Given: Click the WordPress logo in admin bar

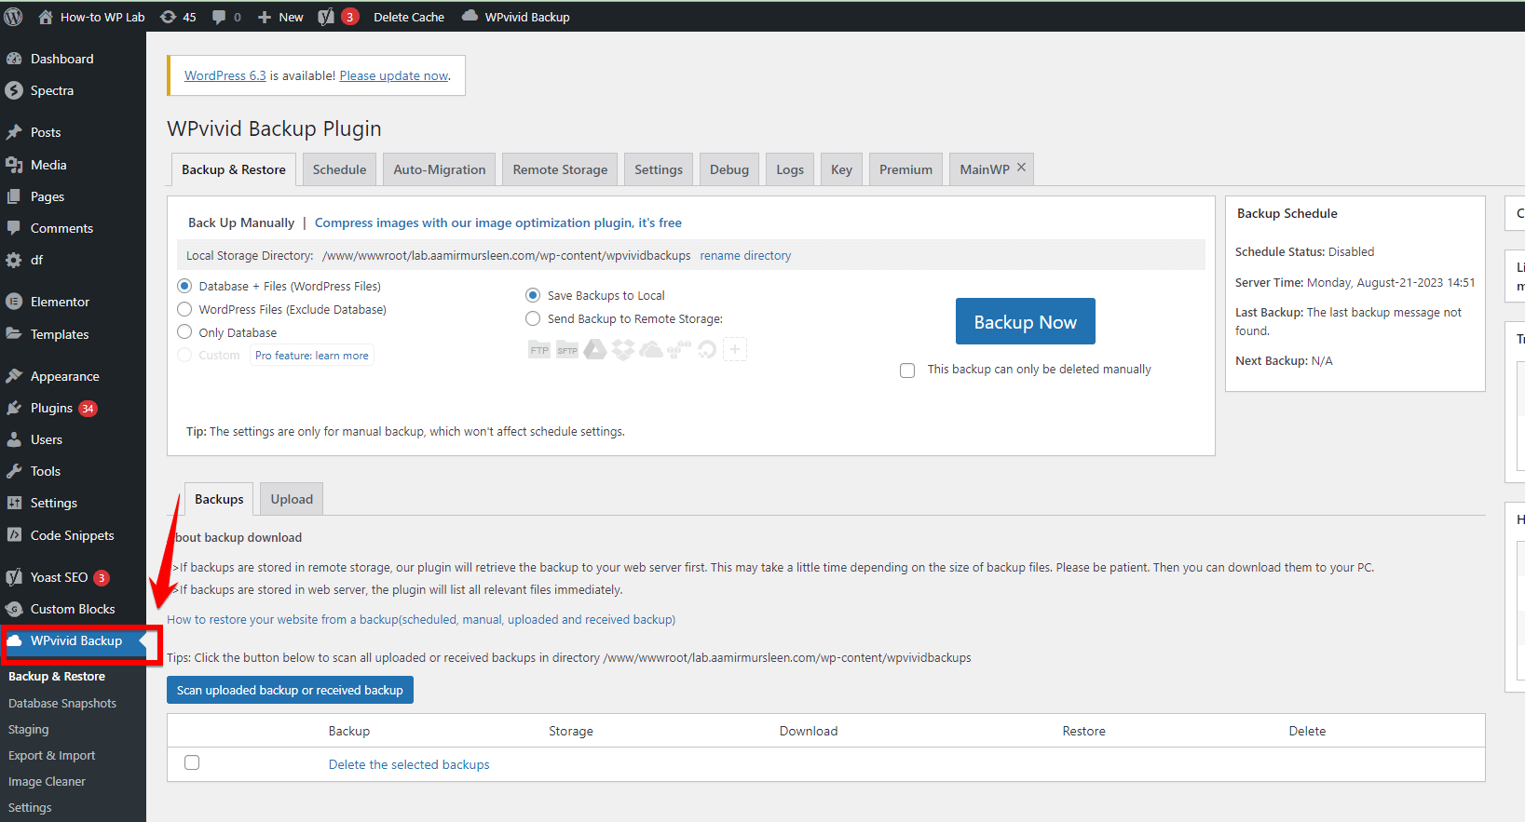Looking at the screenshot, I should [x=13, y=17].
